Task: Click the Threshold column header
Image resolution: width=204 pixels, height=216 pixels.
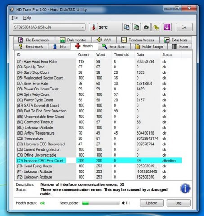Action: pos(124,55)
